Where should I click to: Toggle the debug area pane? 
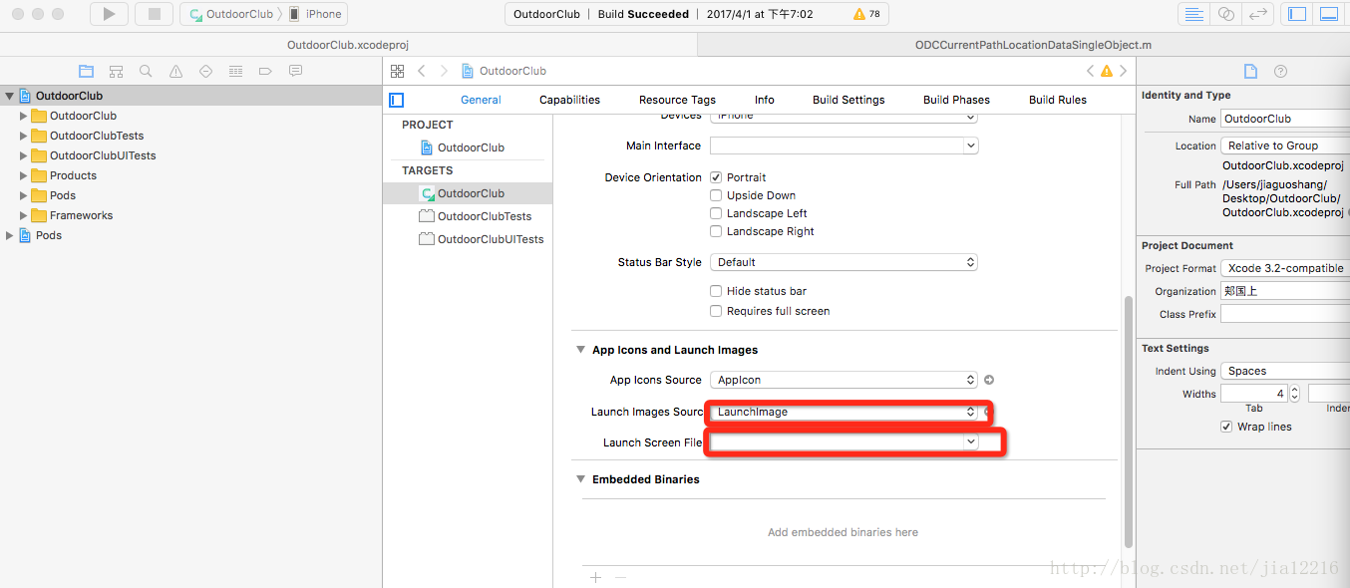tap(1329, 14)
